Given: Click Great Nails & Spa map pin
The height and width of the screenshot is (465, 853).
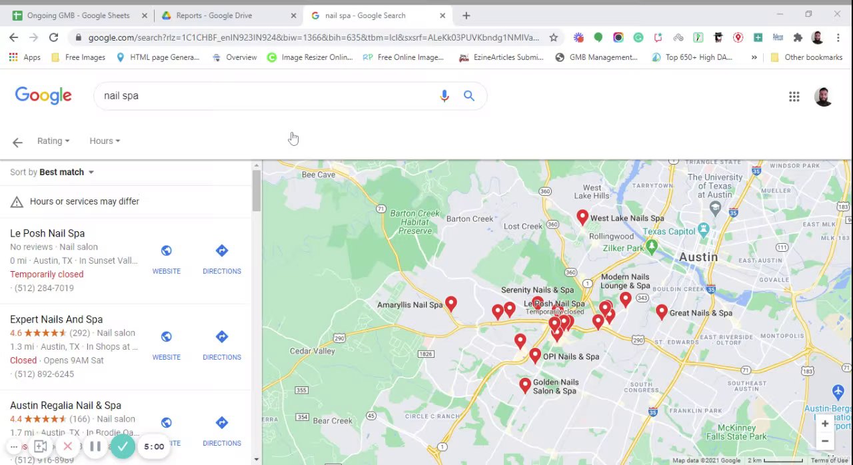Looking at the screenshot, I should pos(661,311).
